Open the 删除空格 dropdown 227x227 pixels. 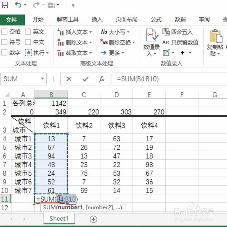point(118,43)
